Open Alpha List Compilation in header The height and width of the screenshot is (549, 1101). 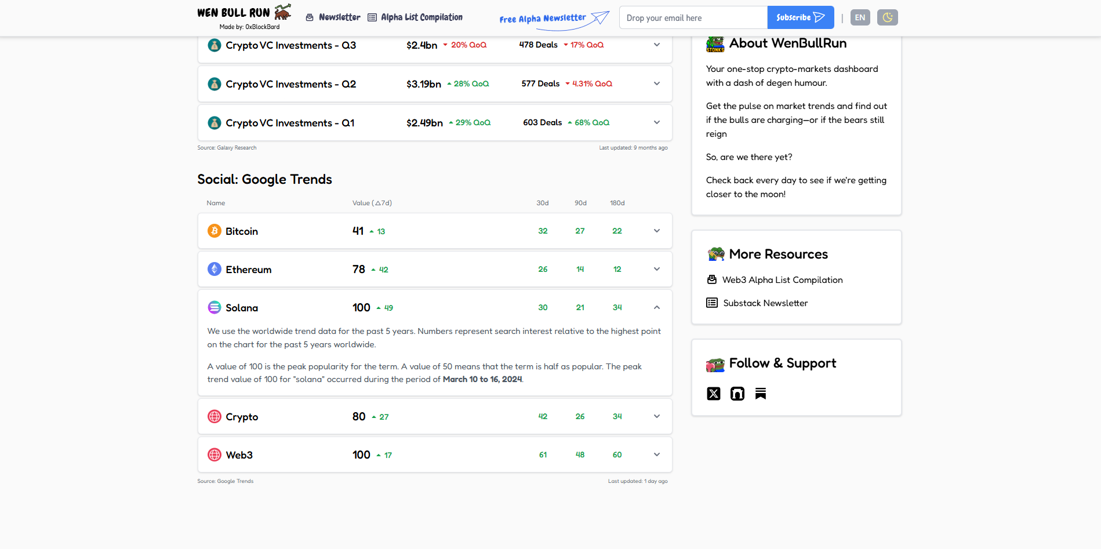pos(415,17)
